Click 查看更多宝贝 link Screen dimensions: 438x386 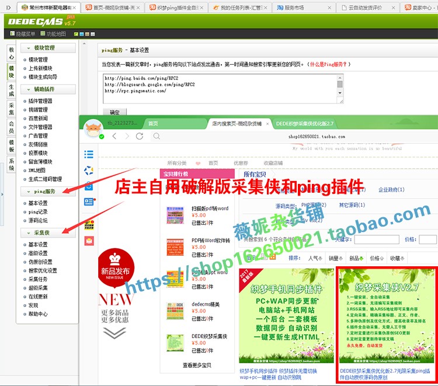coord(197,366)
